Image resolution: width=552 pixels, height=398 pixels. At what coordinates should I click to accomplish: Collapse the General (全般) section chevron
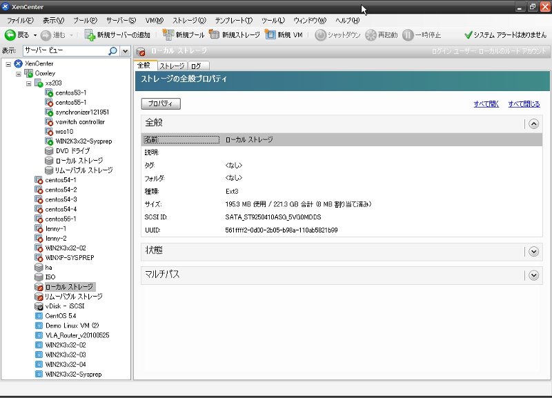[533, 124]
